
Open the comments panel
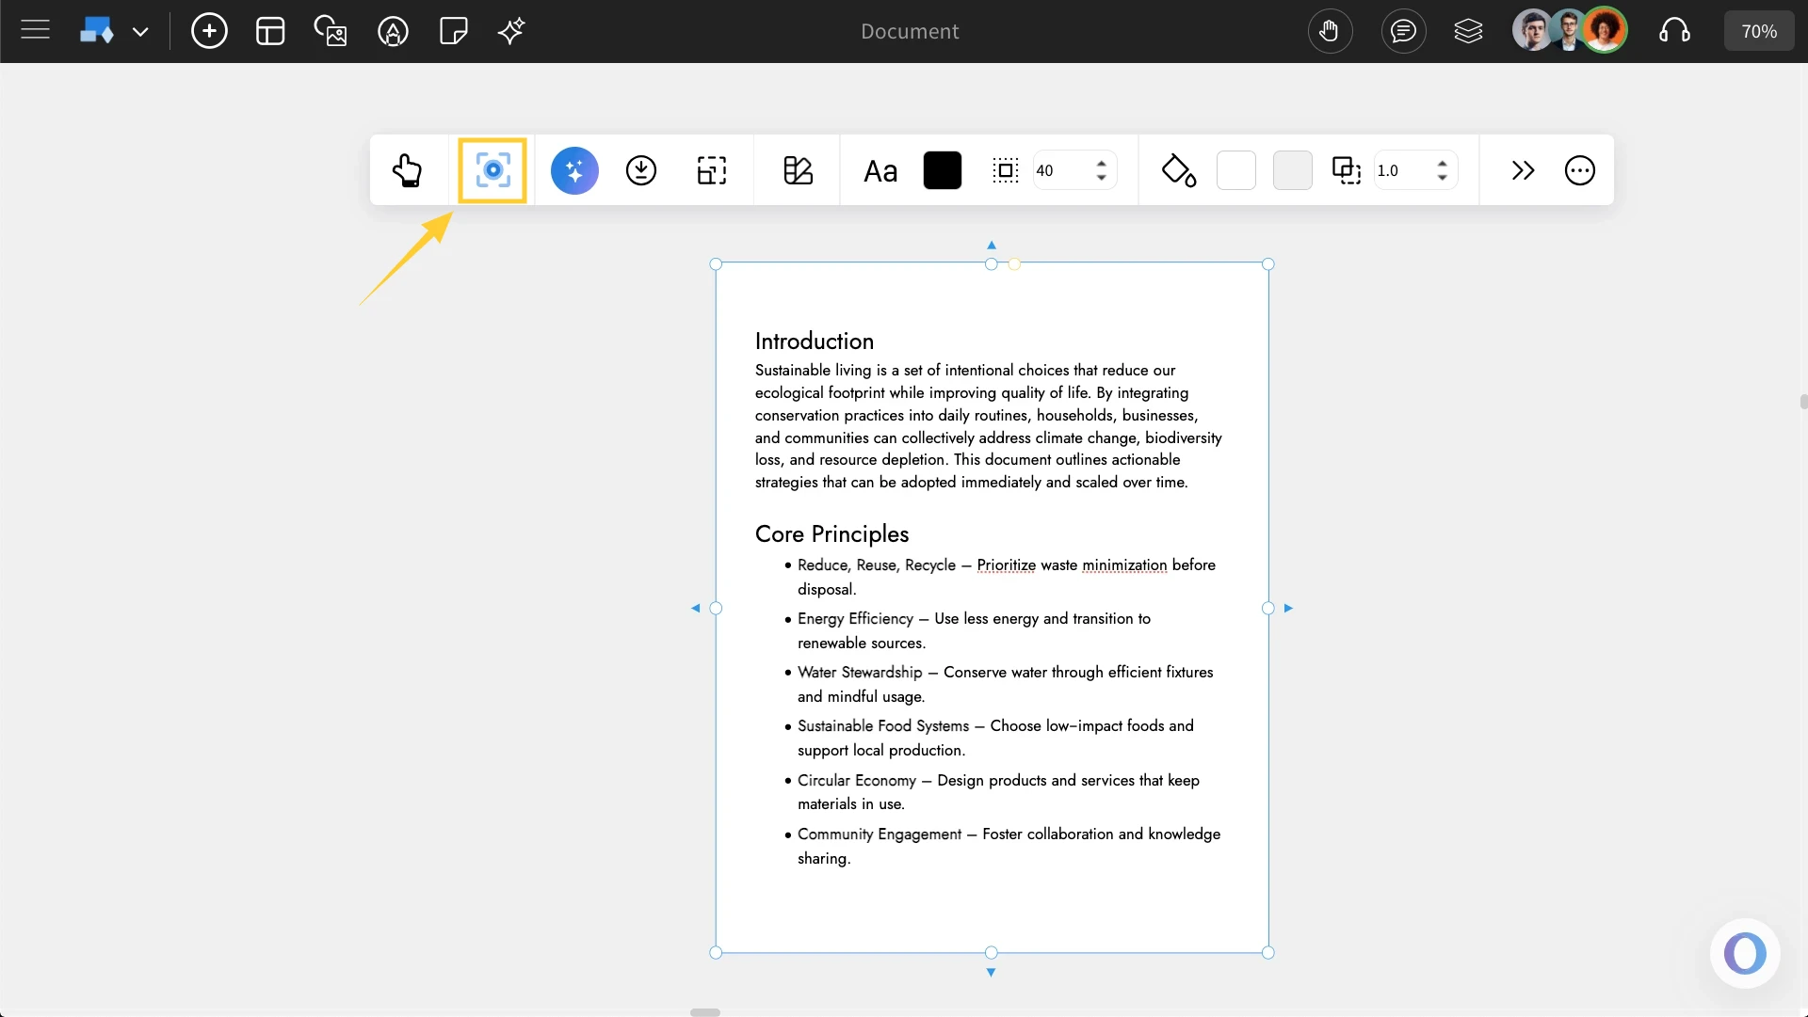click(1402, 30)
